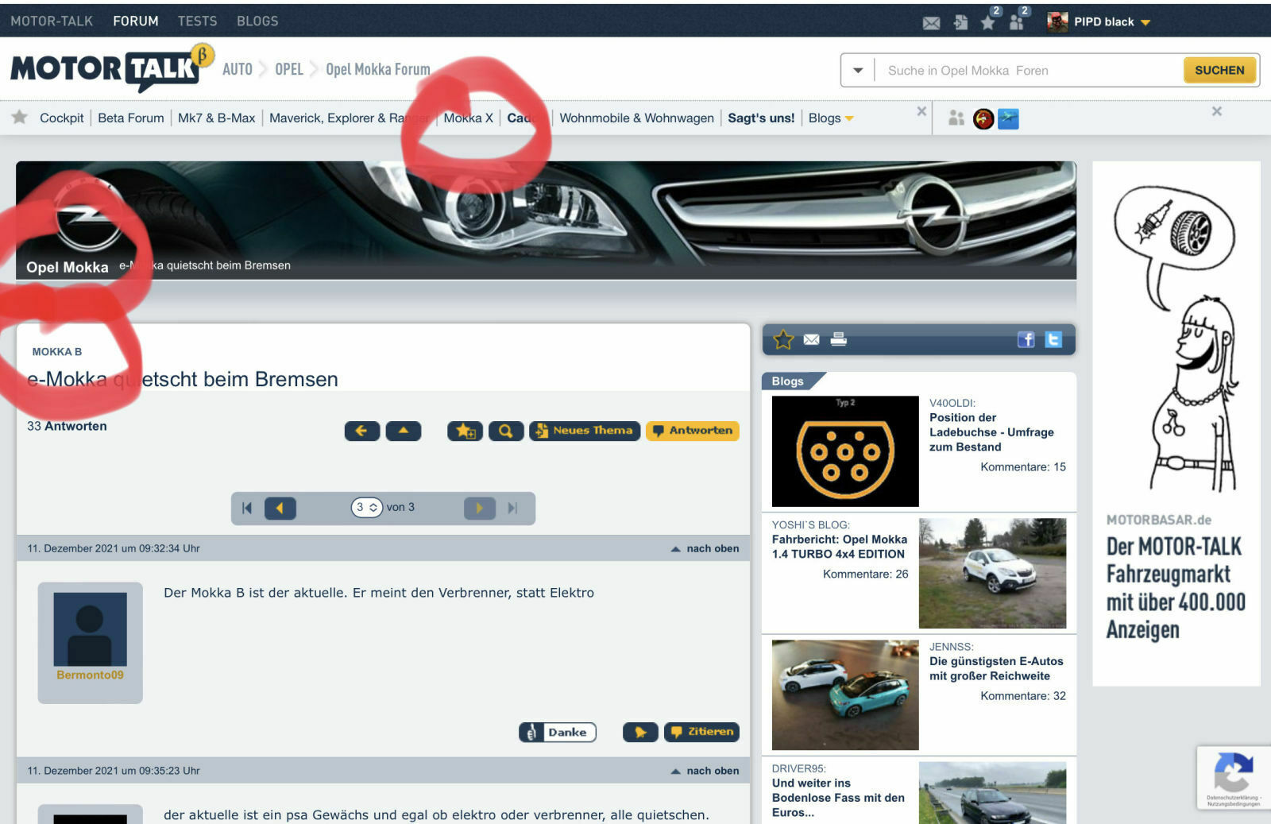Click 'nach oben' on 09:35:23 post
The image size is (1271, 824).
(705, 771)
